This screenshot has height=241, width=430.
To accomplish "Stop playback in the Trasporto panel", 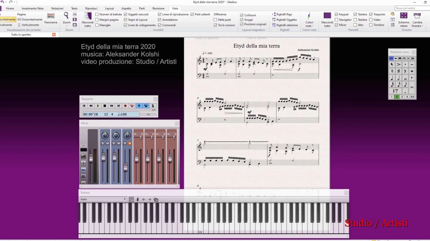I will coord(104,106).
